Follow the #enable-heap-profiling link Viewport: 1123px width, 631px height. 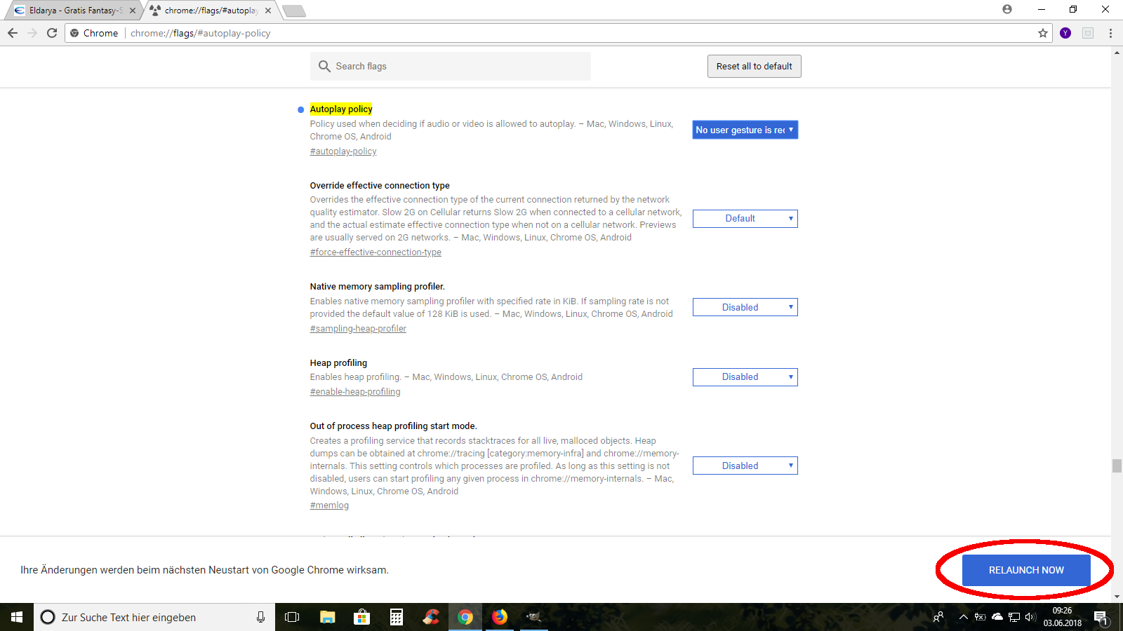tap(355, 392)
